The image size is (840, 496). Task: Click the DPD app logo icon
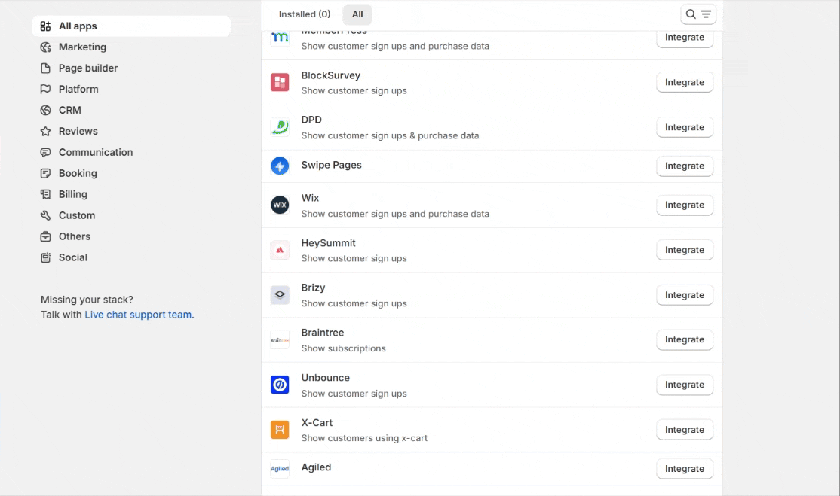pyautogui.click(x=280, y=128)
